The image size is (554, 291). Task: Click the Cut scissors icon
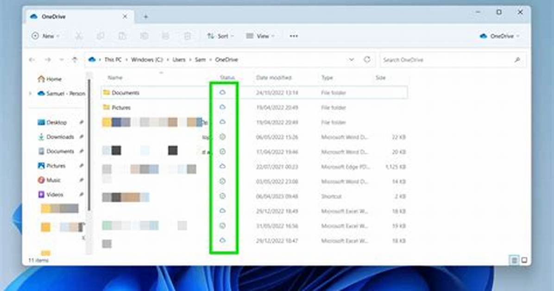78,36
